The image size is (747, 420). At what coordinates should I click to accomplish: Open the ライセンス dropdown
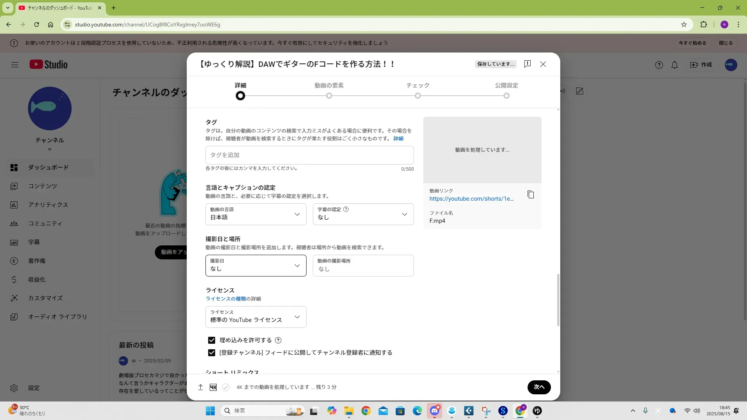(x=256, y=317)
